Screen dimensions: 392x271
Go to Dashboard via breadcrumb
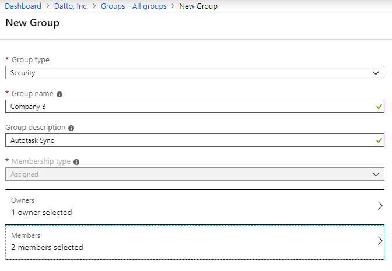23,6
